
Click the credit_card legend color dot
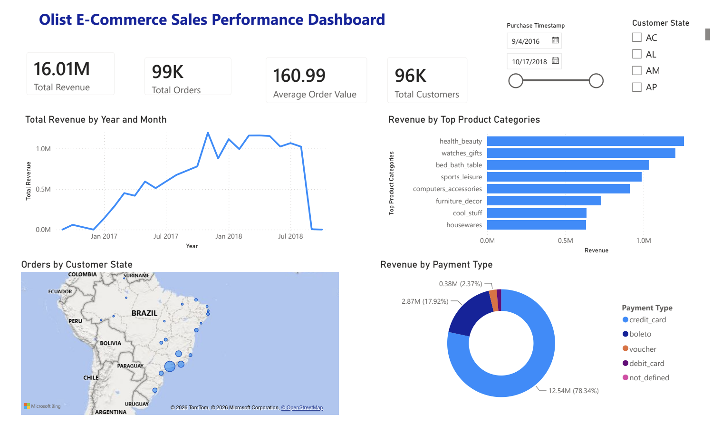(x=625, y=320)
